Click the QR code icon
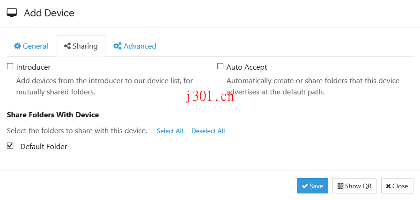 pos(340,186)
